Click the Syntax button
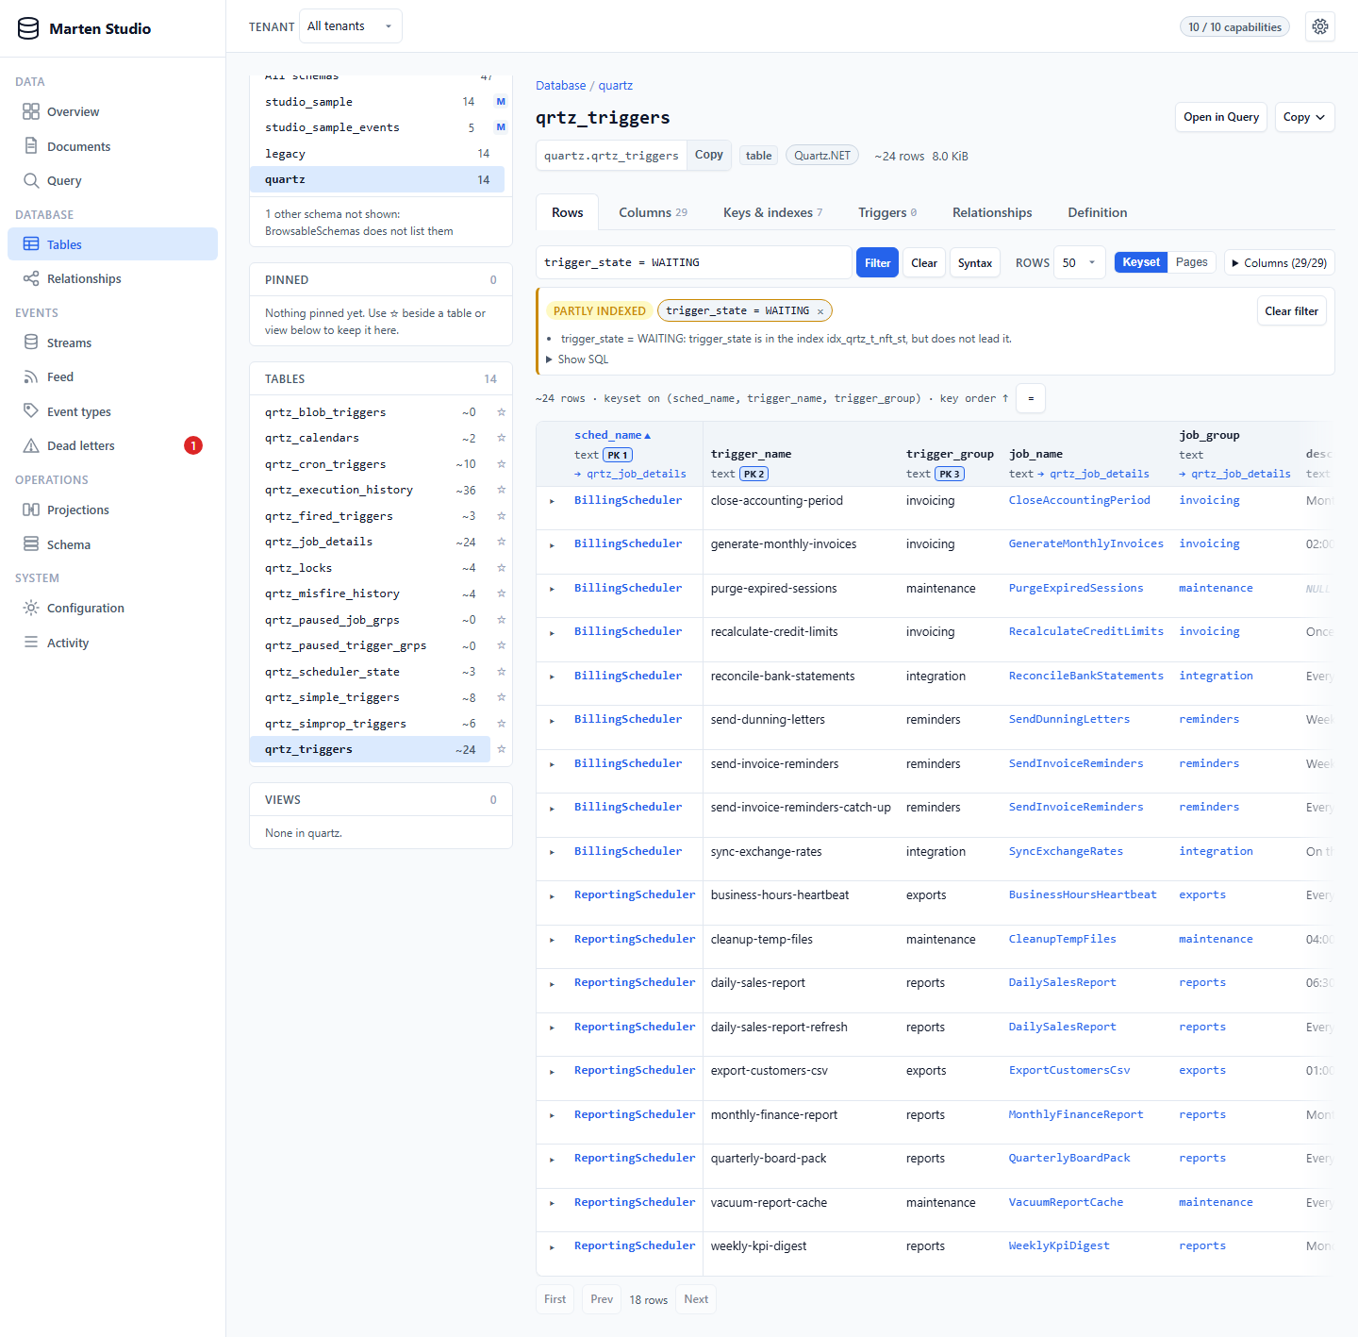 point(974,263)
